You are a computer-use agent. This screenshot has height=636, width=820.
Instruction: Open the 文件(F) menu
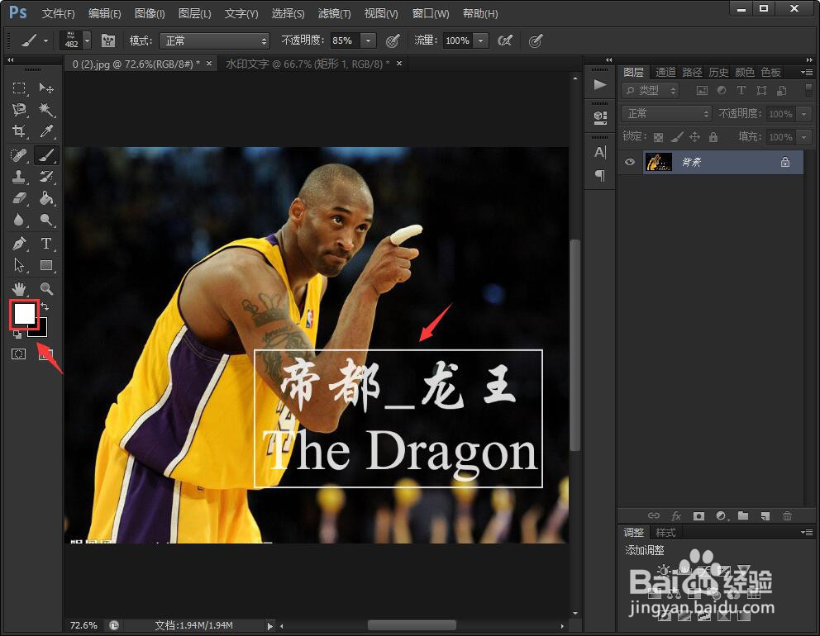(58, 13)
